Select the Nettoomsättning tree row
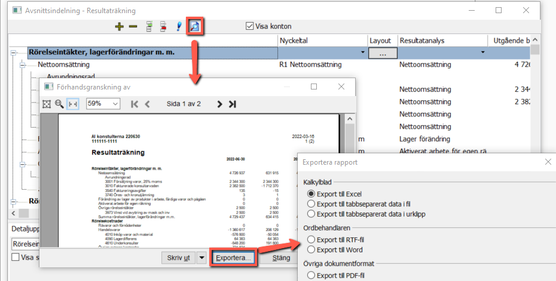Image resolution: width=556 pixels, height=281 pixels. tap(63, 65)
